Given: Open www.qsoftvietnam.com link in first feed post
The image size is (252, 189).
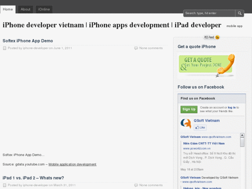Looking at the screenshot, I should coord(216,137).
